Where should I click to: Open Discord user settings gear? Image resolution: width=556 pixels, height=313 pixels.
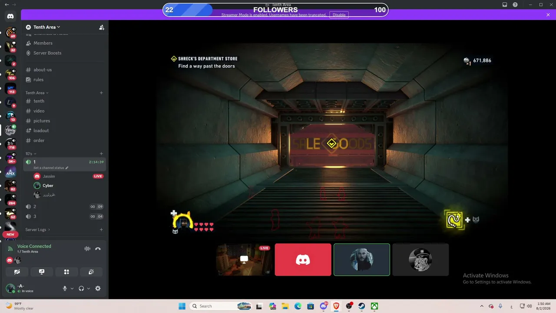click(x=98, y=288)
